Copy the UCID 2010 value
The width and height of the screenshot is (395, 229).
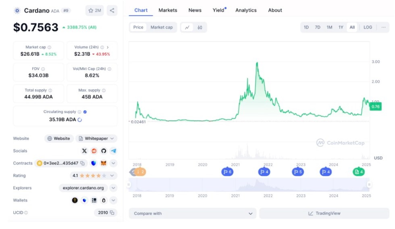[112, 212]
